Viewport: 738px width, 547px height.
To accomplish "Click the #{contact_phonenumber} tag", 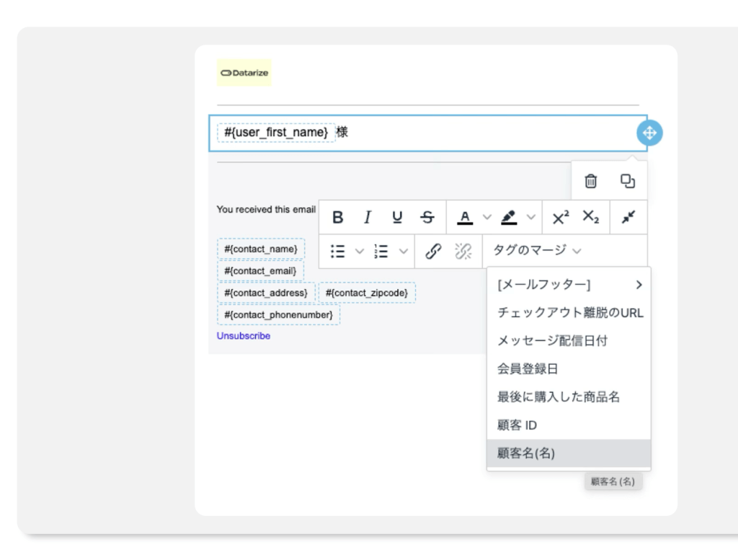I will [x=279, y=315].
